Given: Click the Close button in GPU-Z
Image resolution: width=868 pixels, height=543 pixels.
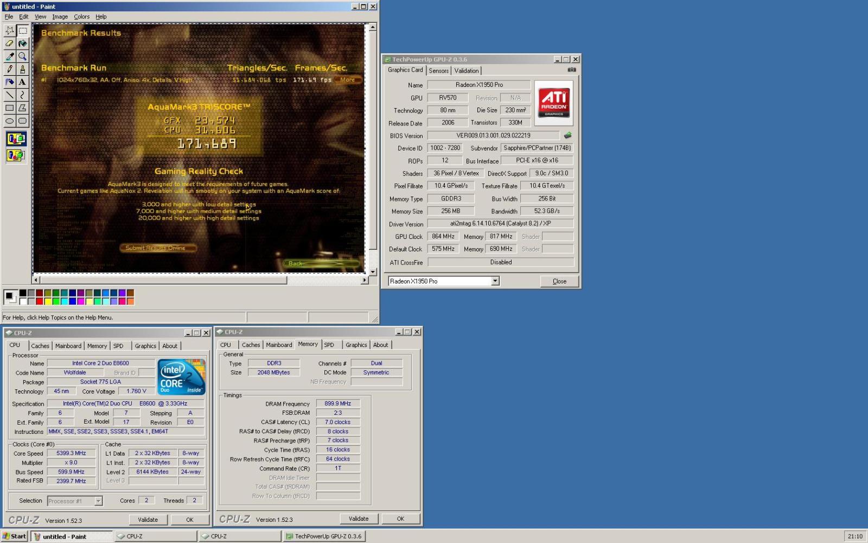Looking at the screenshot, I should click(559, 281).
